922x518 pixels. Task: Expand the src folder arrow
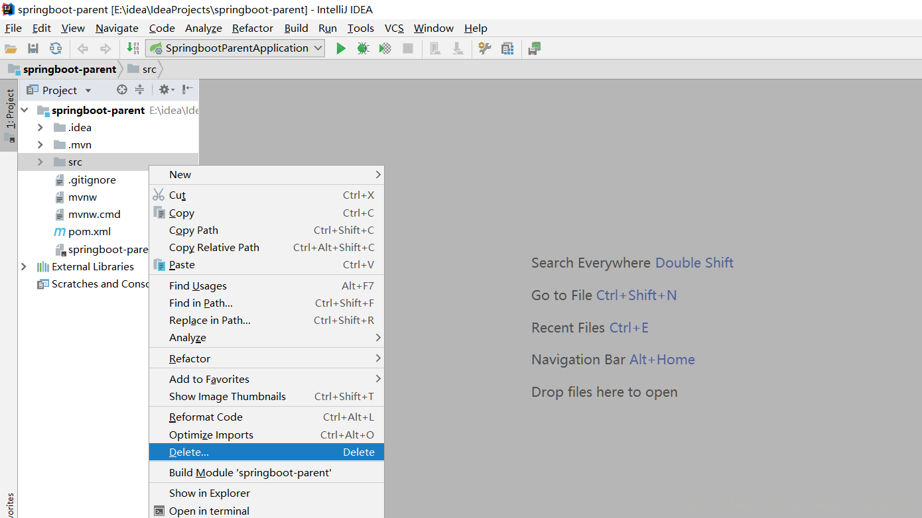tap(40, 162)
